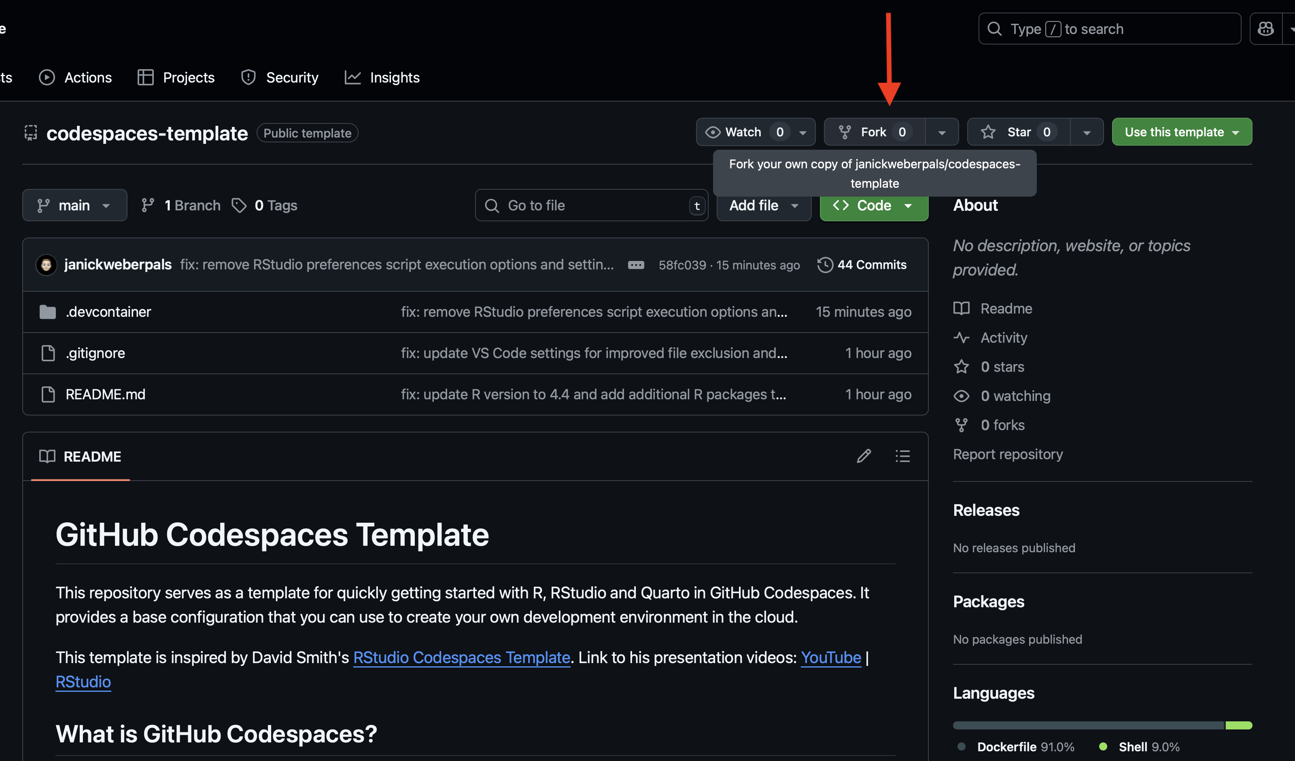The width and height of the screenshot is (1295, 761).
Task: Open the .devcontainer folder name
Action: (x=108, y=312)
